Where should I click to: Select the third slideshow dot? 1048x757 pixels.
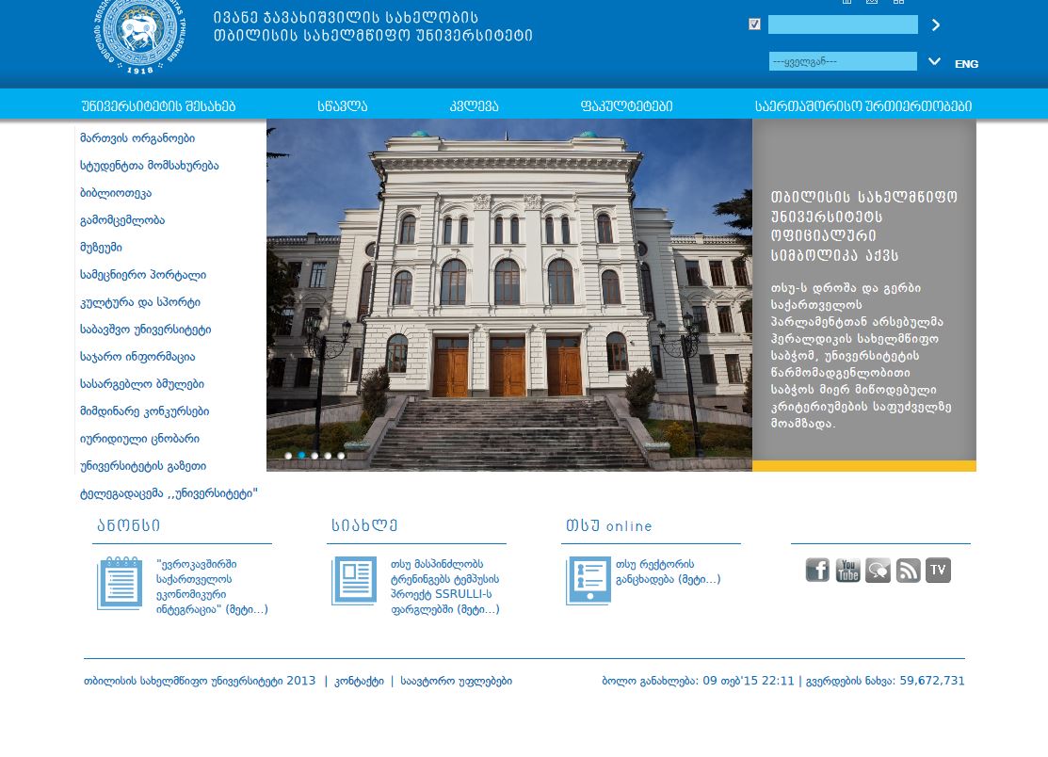314,456
